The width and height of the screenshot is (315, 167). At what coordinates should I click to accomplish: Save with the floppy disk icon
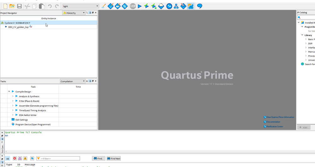point(19,6)
